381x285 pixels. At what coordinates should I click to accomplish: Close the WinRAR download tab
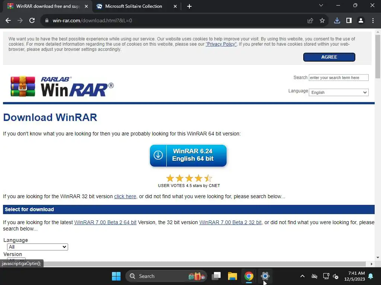86,7
